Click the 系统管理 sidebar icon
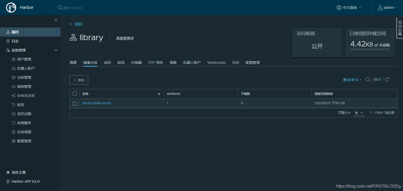Screen dimensions: 403x191 [8, 50]
